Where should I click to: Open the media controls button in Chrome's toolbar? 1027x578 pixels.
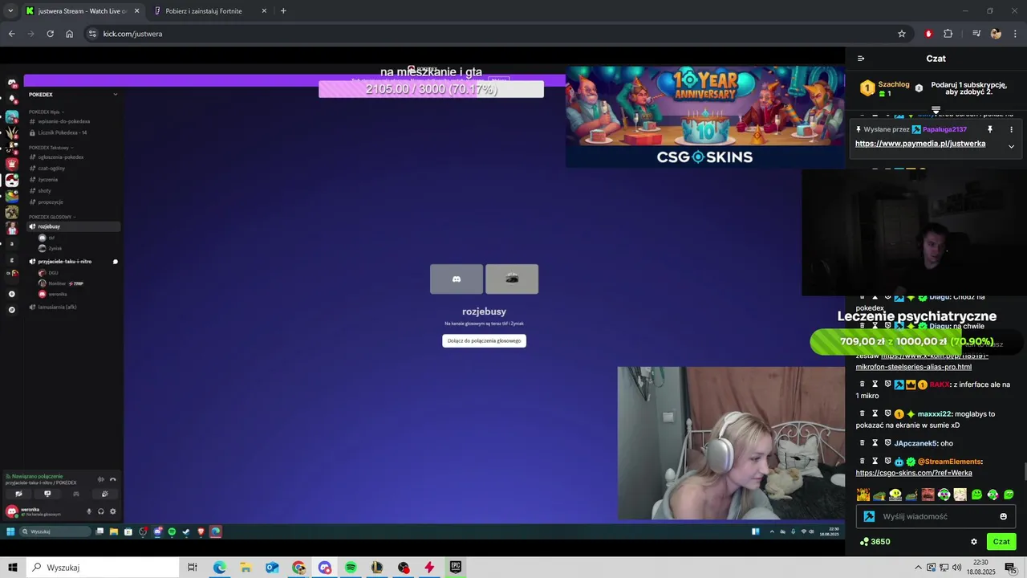(x=976, y=34)
